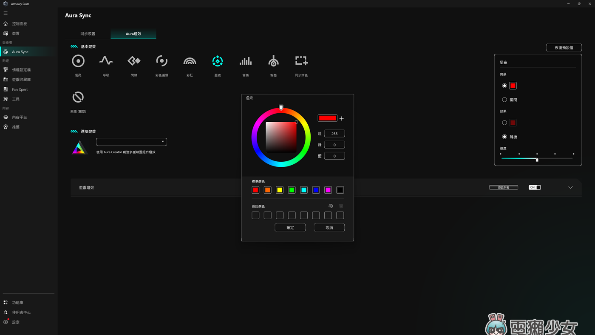Go to Aura Sync in the sidebar

(29, 52)
